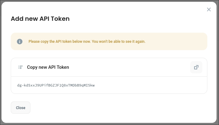Click the blank dialog area right of the Close button

pyautogui.click(x=123, y=108)
